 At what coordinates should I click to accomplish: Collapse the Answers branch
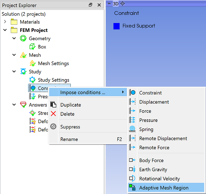pyautogui.click(x=14, y=105)
